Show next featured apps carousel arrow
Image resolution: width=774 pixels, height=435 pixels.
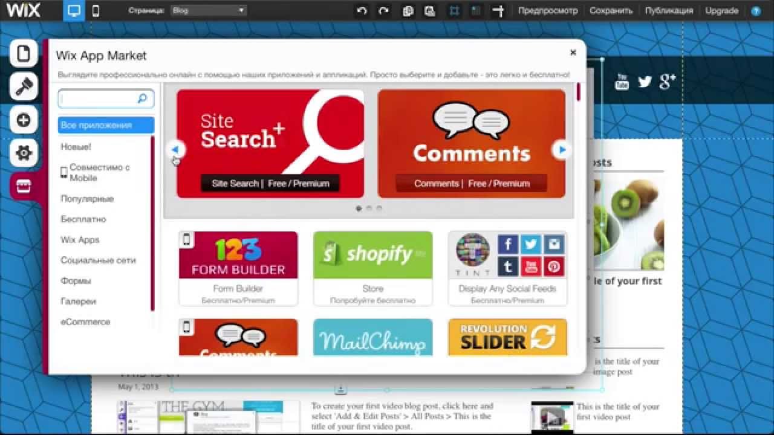tap(562, 149)
